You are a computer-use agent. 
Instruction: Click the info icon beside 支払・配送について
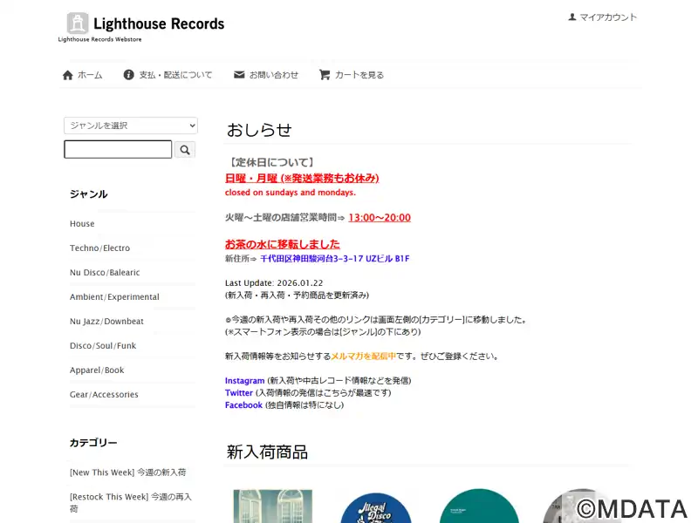(128, 75)
